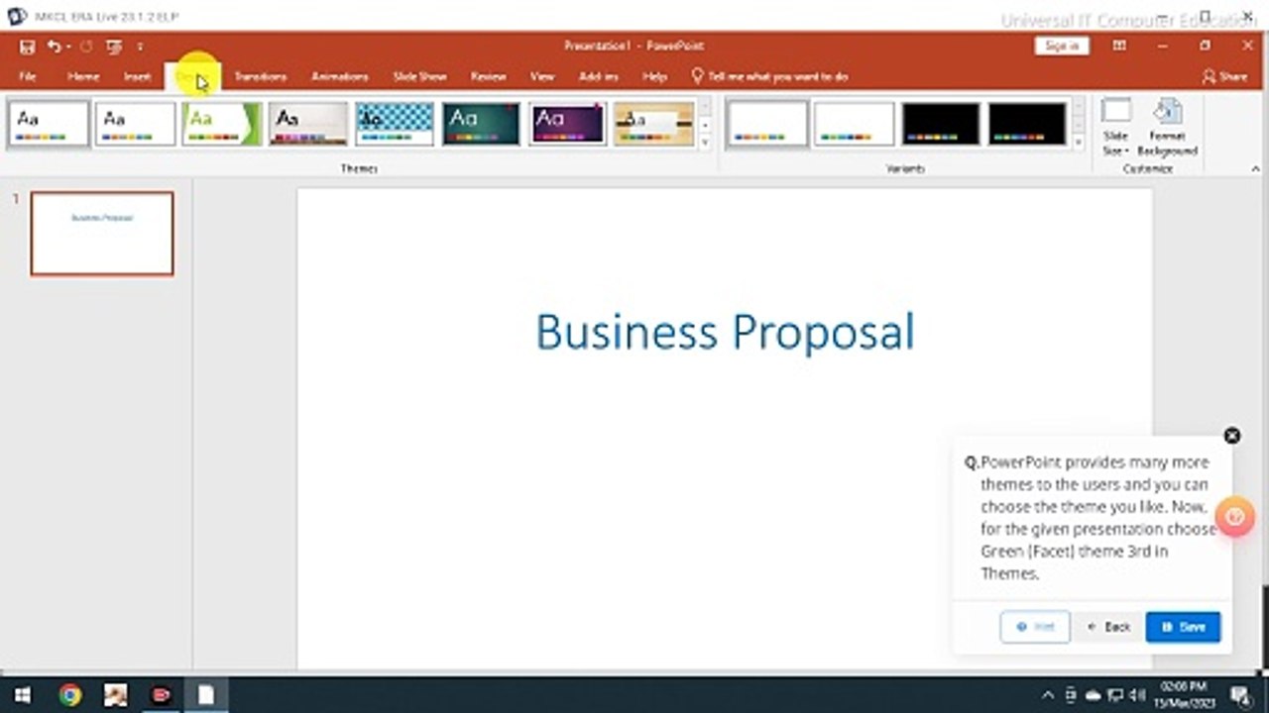Select the second black variant

tap(1027, 124)
